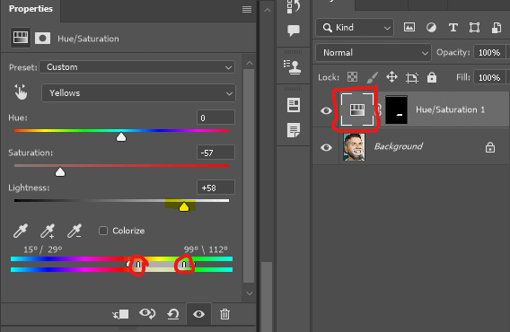This screenshot has width=510, height=332.
Task: Reset adjustment to defaults
Action: click(173, 314)
